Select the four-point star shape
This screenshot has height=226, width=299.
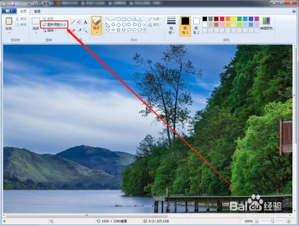click(114, 30)
